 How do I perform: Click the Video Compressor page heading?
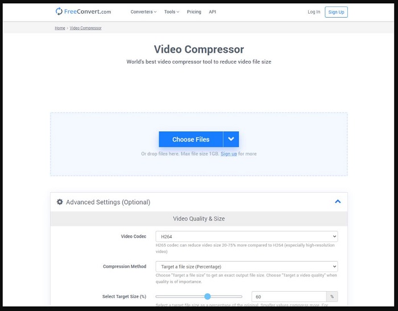(199, 49)
